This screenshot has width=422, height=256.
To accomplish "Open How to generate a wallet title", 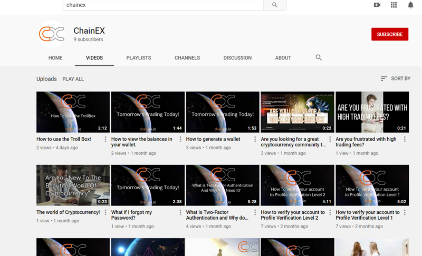I will point(213,139).
